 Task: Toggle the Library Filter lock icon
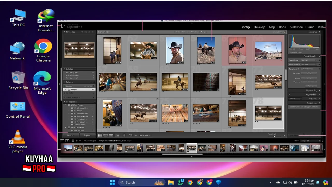pos(285,32)
